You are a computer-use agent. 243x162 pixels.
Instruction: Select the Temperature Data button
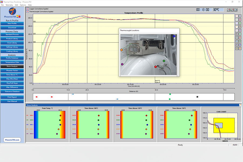point(12,62)
